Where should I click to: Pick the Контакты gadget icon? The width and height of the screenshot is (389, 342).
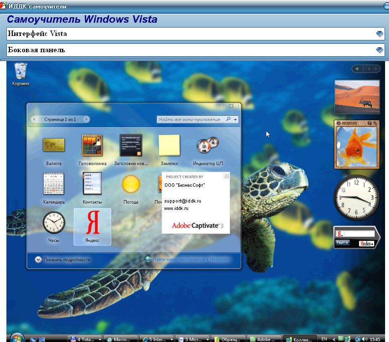point(92,184)
